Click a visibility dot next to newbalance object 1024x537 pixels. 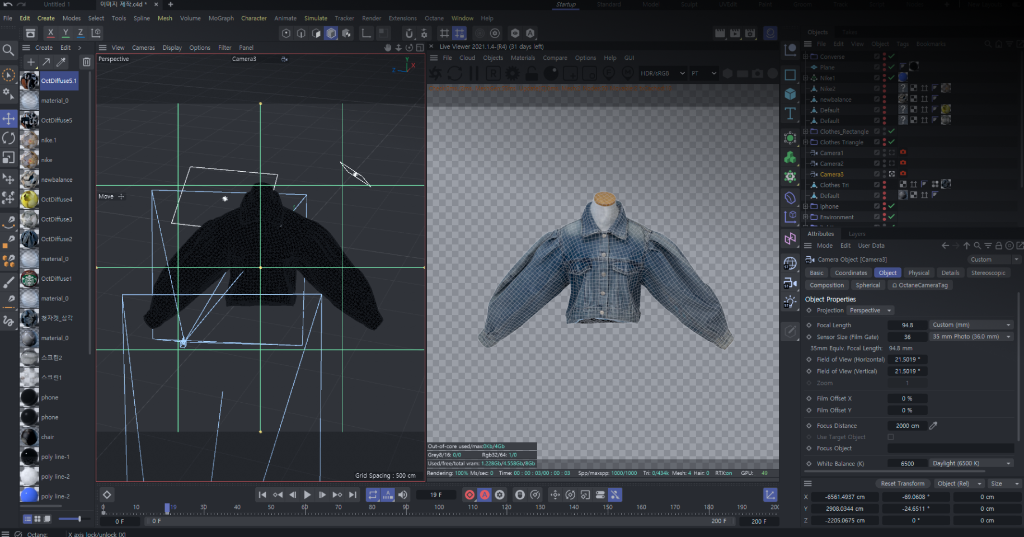(x=883, y=99)
